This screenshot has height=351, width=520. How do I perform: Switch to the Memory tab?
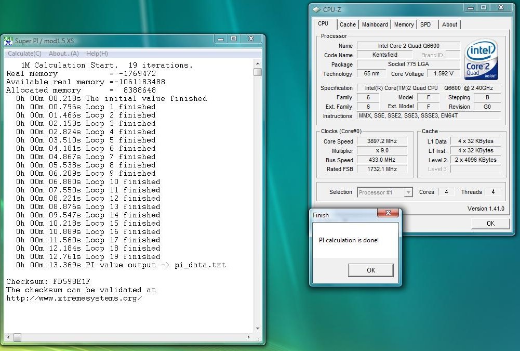tap(404, 24)
